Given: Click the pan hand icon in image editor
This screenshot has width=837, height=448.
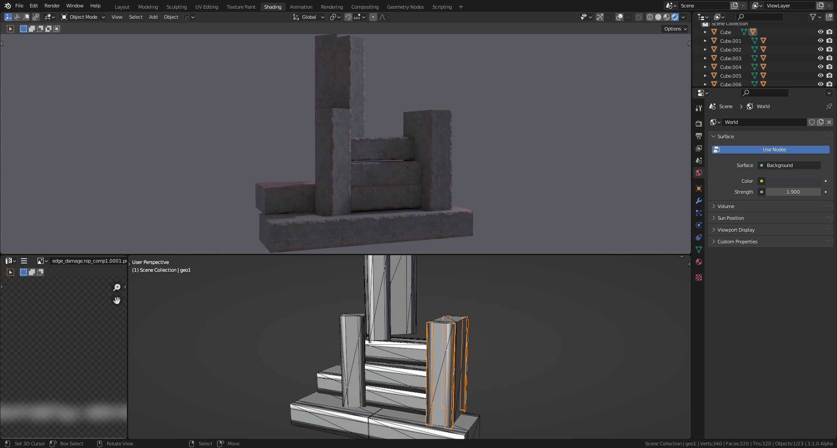Looking at the screenshot, I should [117, 301].
